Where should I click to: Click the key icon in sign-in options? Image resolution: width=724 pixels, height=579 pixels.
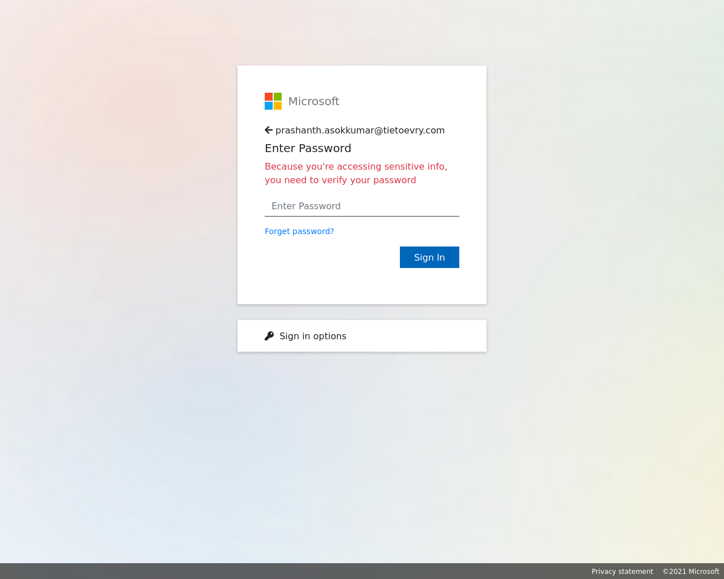pyautogui.click(x=269, y=336)
